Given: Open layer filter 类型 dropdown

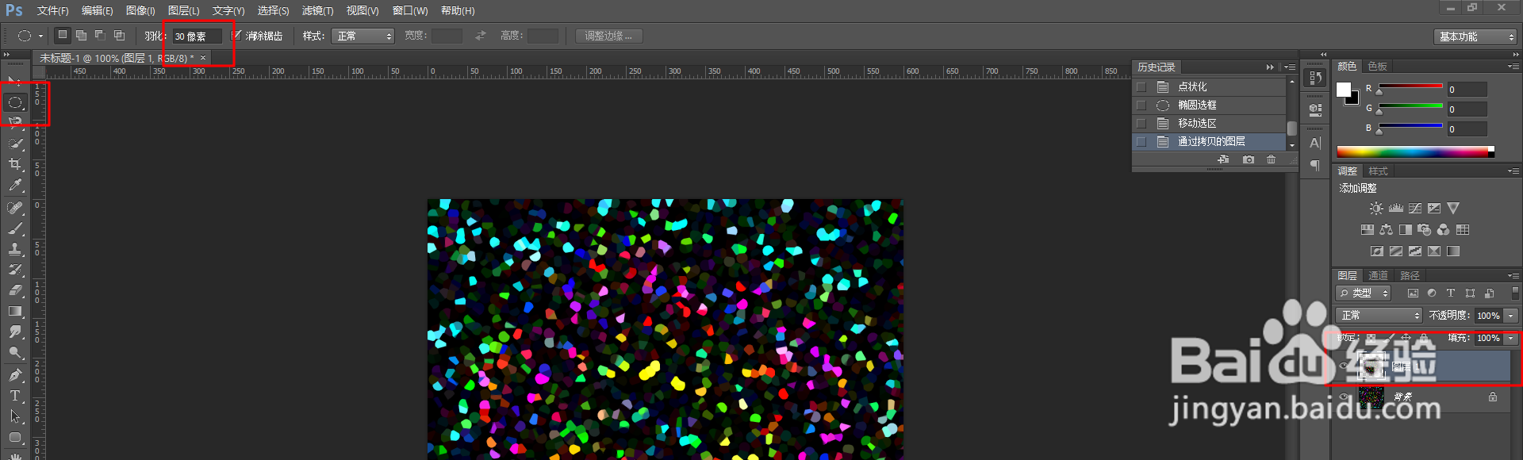Looking at the screenshot, I should [1364, 293].
